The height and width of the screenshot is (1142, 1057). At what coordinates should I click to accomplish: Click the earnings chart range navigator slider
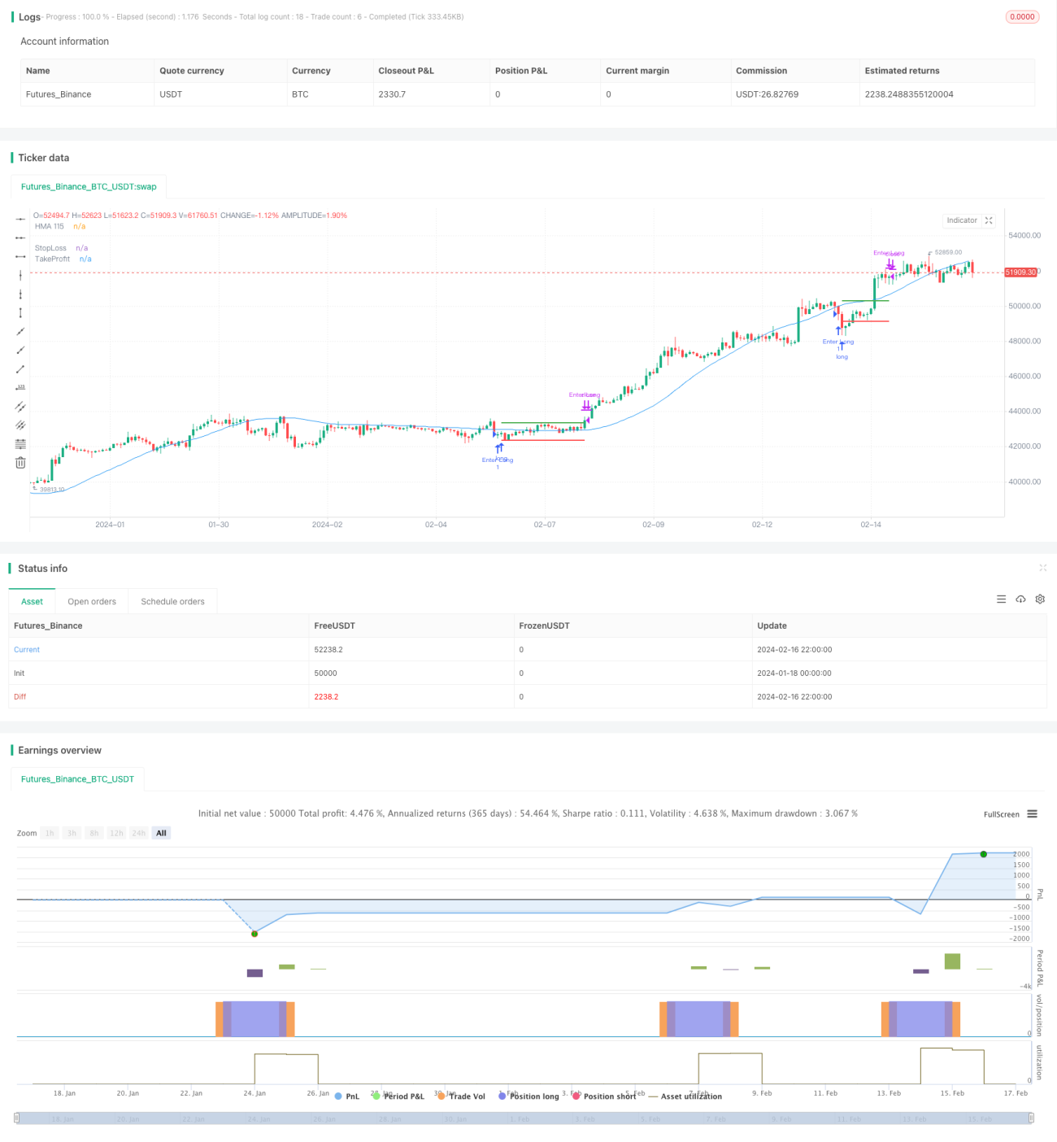click(524, 1118)
